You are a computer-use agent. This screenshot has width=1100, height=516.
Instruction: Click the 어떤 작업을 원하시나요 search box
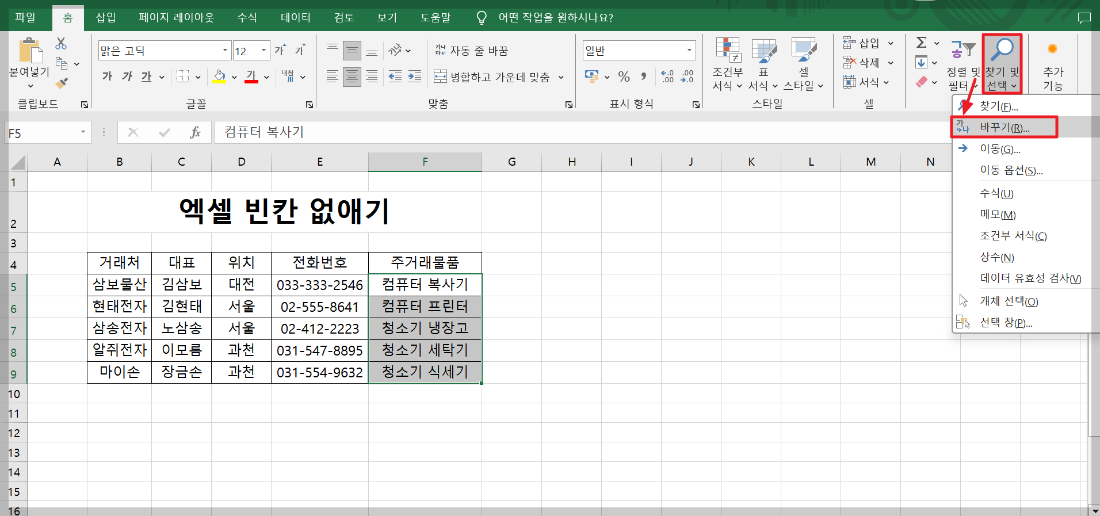(x=556, y=17)
